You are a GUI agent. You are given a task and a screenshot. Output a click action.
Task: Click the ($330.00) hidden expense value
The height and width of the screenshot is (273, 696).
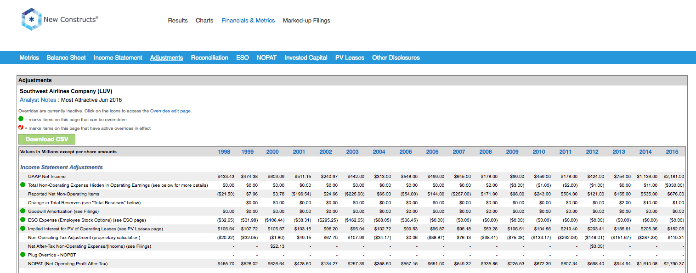674,185
